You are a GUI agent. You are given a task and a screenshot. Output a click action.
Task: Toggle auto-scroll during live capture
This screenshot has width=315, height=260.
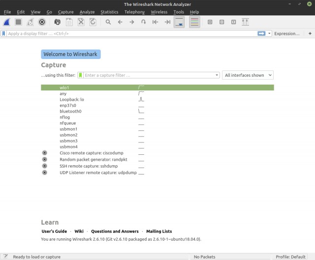click(x=179, y=22)
